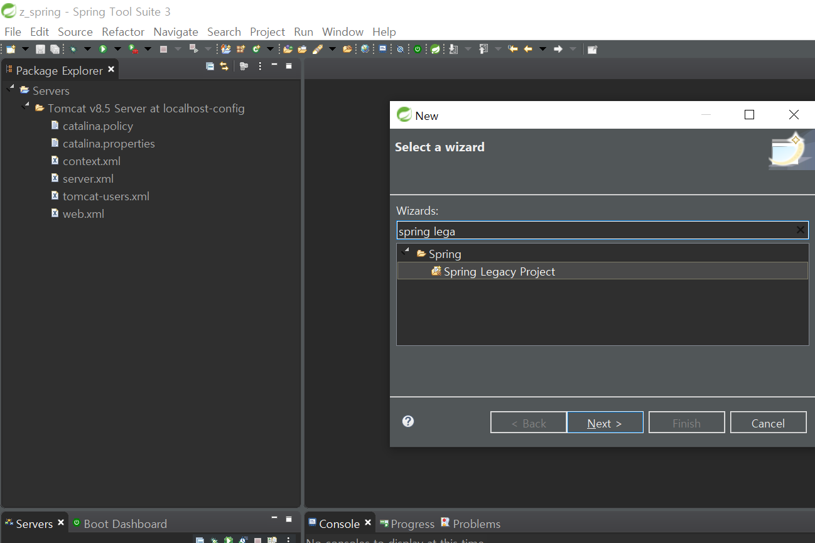This screenshot has width=815, height=543.
Task: Select context.xml file
Action: pos(92,161)
